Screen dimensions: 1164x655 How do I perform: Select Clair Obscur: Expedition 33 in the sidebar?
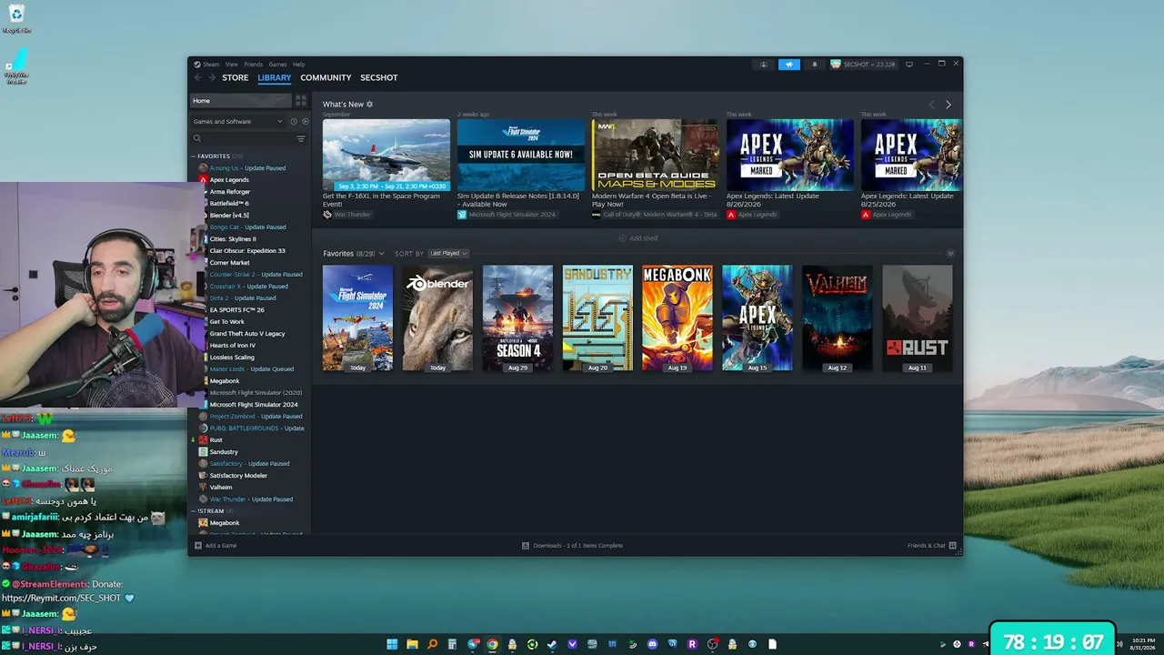[247, 251]
